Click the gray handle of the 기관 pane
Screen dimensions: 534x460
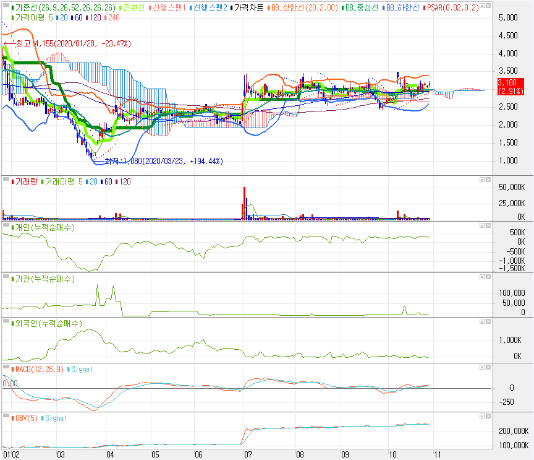(6, 276)
